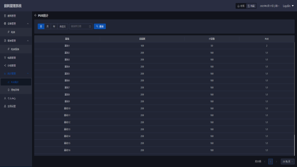Viewport: 297px width, 167px height.
Task: Click the 1.1 value in 基站13 row
Action: click(267, 129)
